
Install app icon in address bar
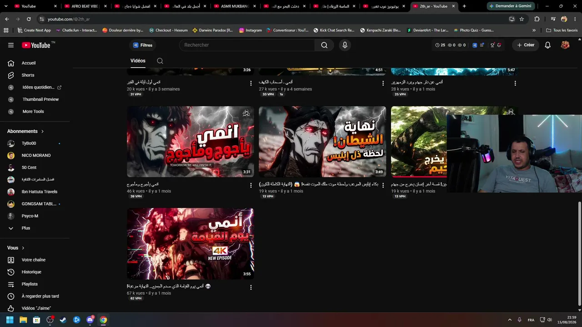click(x=512, y=19)
